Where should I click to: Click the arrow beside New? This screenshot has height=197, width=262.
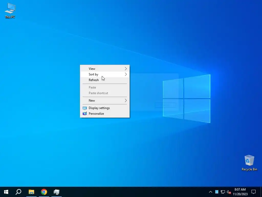[x=126, y=101]
